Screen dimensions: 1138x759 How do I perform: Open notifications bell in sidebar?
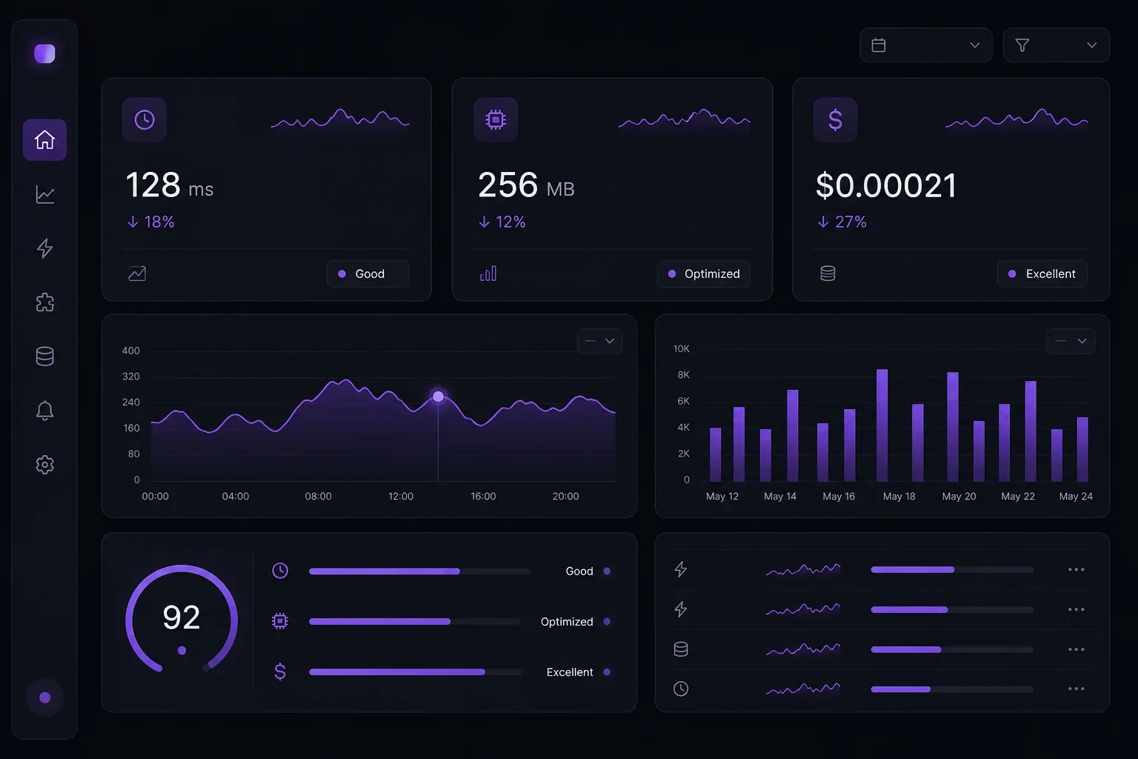tap(44, 411)
